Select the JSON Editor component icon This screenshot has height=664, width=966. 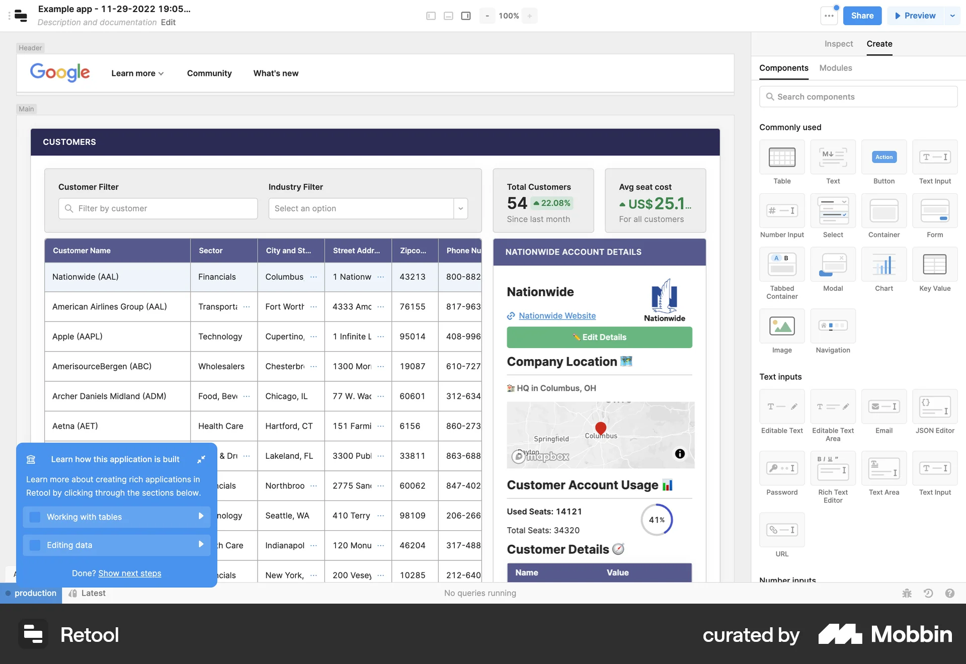point(934,406)
